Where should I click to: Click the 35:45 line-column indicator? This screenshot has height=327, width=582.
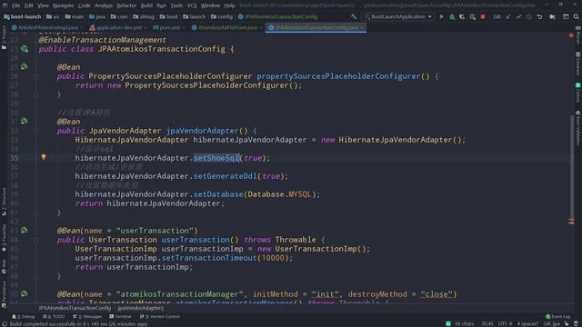(487, 323)
